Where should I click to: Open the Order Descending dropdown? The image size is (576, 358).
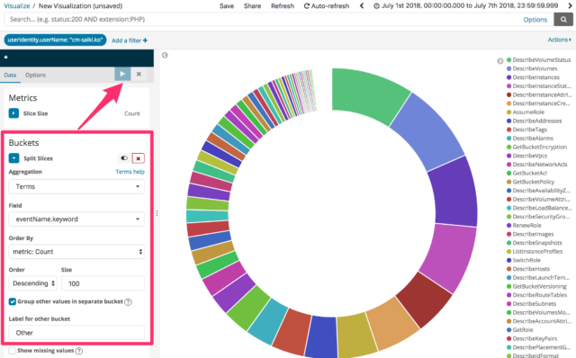pyautogui.click(x=32, y=283)
